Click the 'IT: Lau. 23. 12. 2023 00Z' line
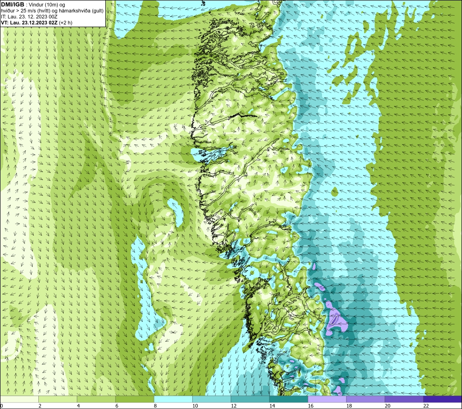The height and width of the screenshot is (409, 462). coord(29,17)
